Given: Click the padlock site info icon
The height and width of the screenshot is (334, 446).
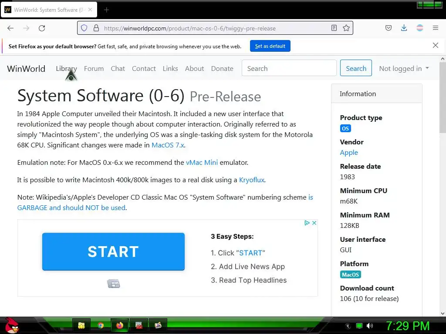Looking at the screenshot, I should [96, 28].
